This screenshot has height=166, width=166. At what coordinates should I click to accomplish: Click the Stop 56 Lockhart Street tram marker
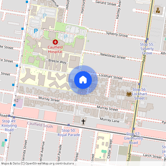[x=139, y=84]
